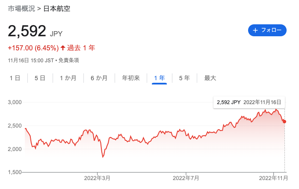Image resolution: width=299 pixels, height=189 pixels.
Task: Click the 過去 1 年 label
Action: 81,48
